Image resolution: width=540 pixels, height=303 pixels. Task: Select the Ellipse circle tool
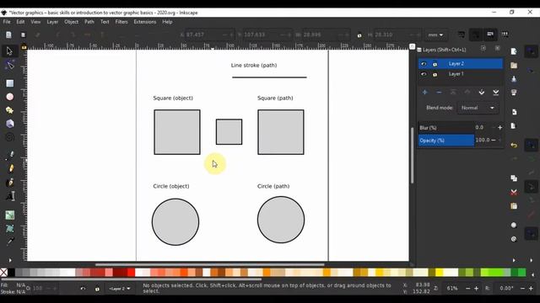click(9, 97)
